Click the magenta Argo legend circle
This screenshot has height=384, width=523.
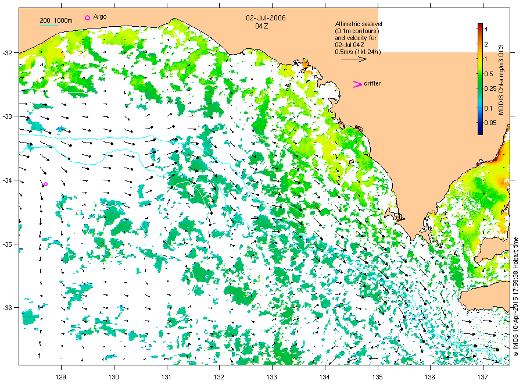[x=87, y=17]
